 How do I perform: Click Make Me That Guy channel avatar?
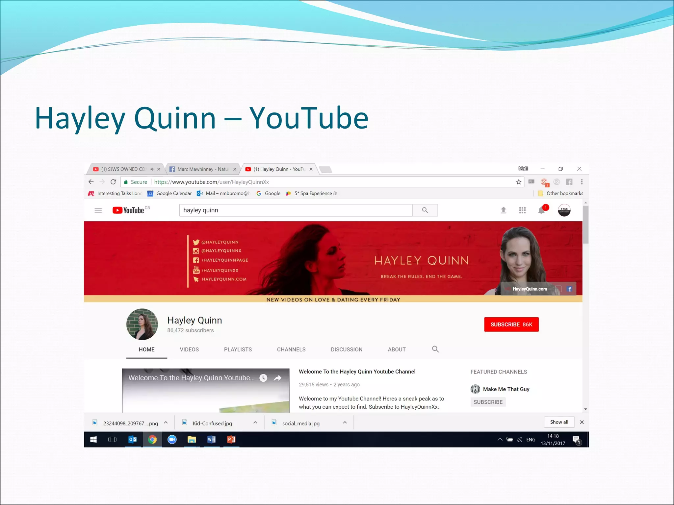tap(475, 389)
